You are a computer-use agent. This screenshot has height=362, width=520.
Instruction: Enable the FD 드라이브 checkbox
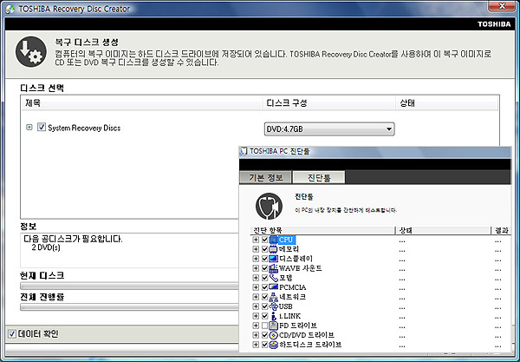(264, 326)
